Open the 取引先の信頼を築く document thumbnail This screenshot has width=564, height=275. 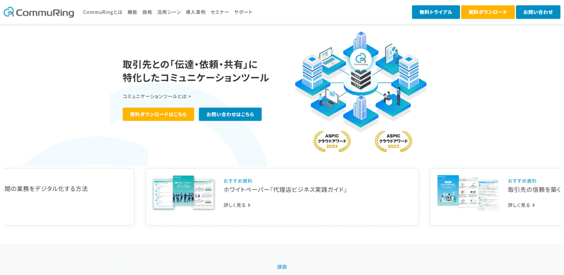[x=468, y=192]
